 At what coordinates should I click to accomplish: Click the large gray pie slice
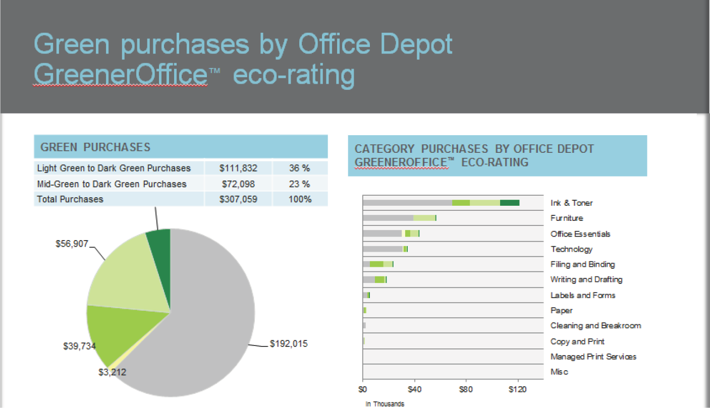212,313
